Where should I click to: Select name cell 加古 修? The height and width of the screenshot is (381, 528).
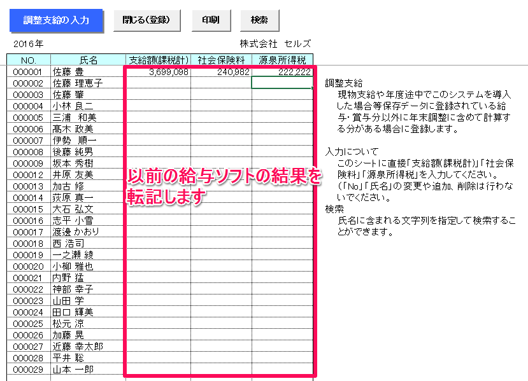point(89,186)
